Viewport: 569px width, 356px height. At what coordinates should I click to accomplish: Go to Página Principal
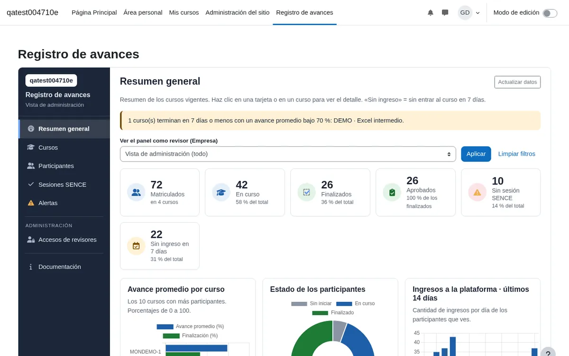[94, 13]
